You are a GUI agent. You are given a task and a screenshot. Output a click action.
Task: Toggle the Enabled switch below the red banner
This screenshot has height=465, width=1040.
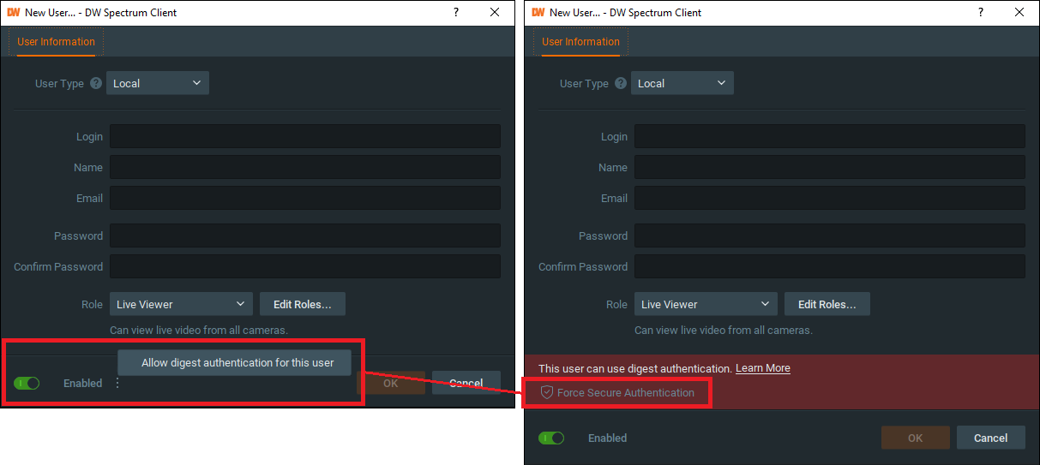551,438
